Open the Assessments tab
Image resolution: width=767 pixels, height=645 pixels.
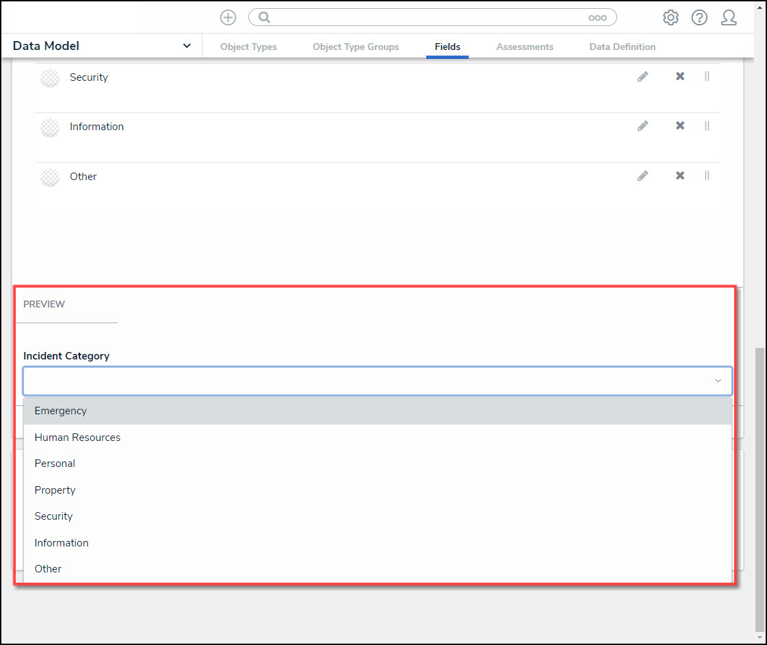(x=525, y=47)
